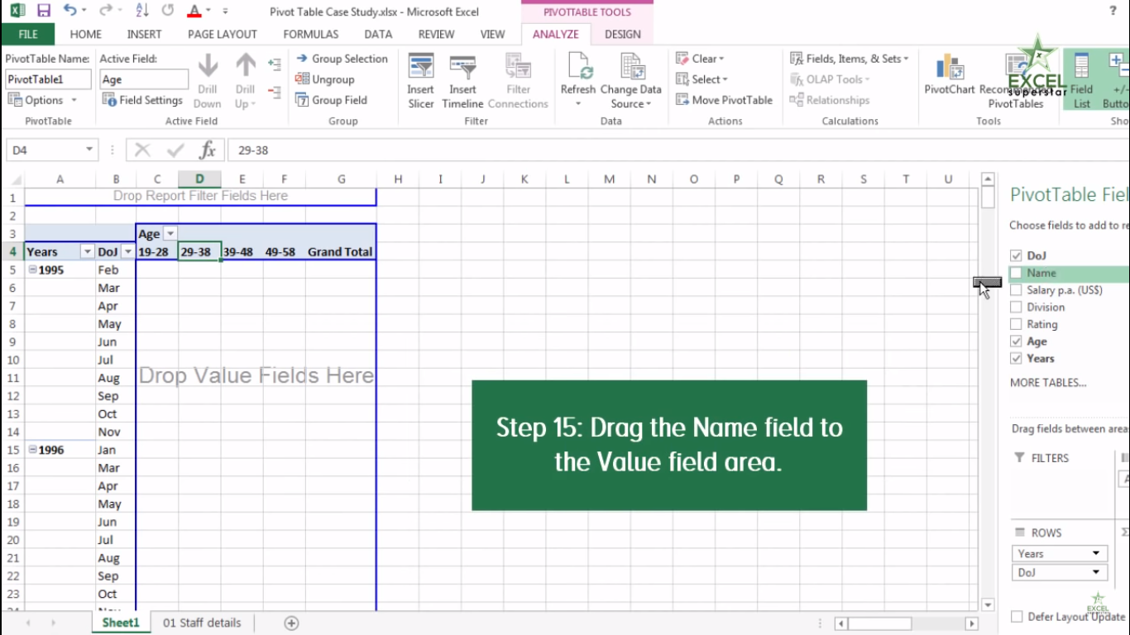Switch to the FORMULAS tab

point(311,35)
